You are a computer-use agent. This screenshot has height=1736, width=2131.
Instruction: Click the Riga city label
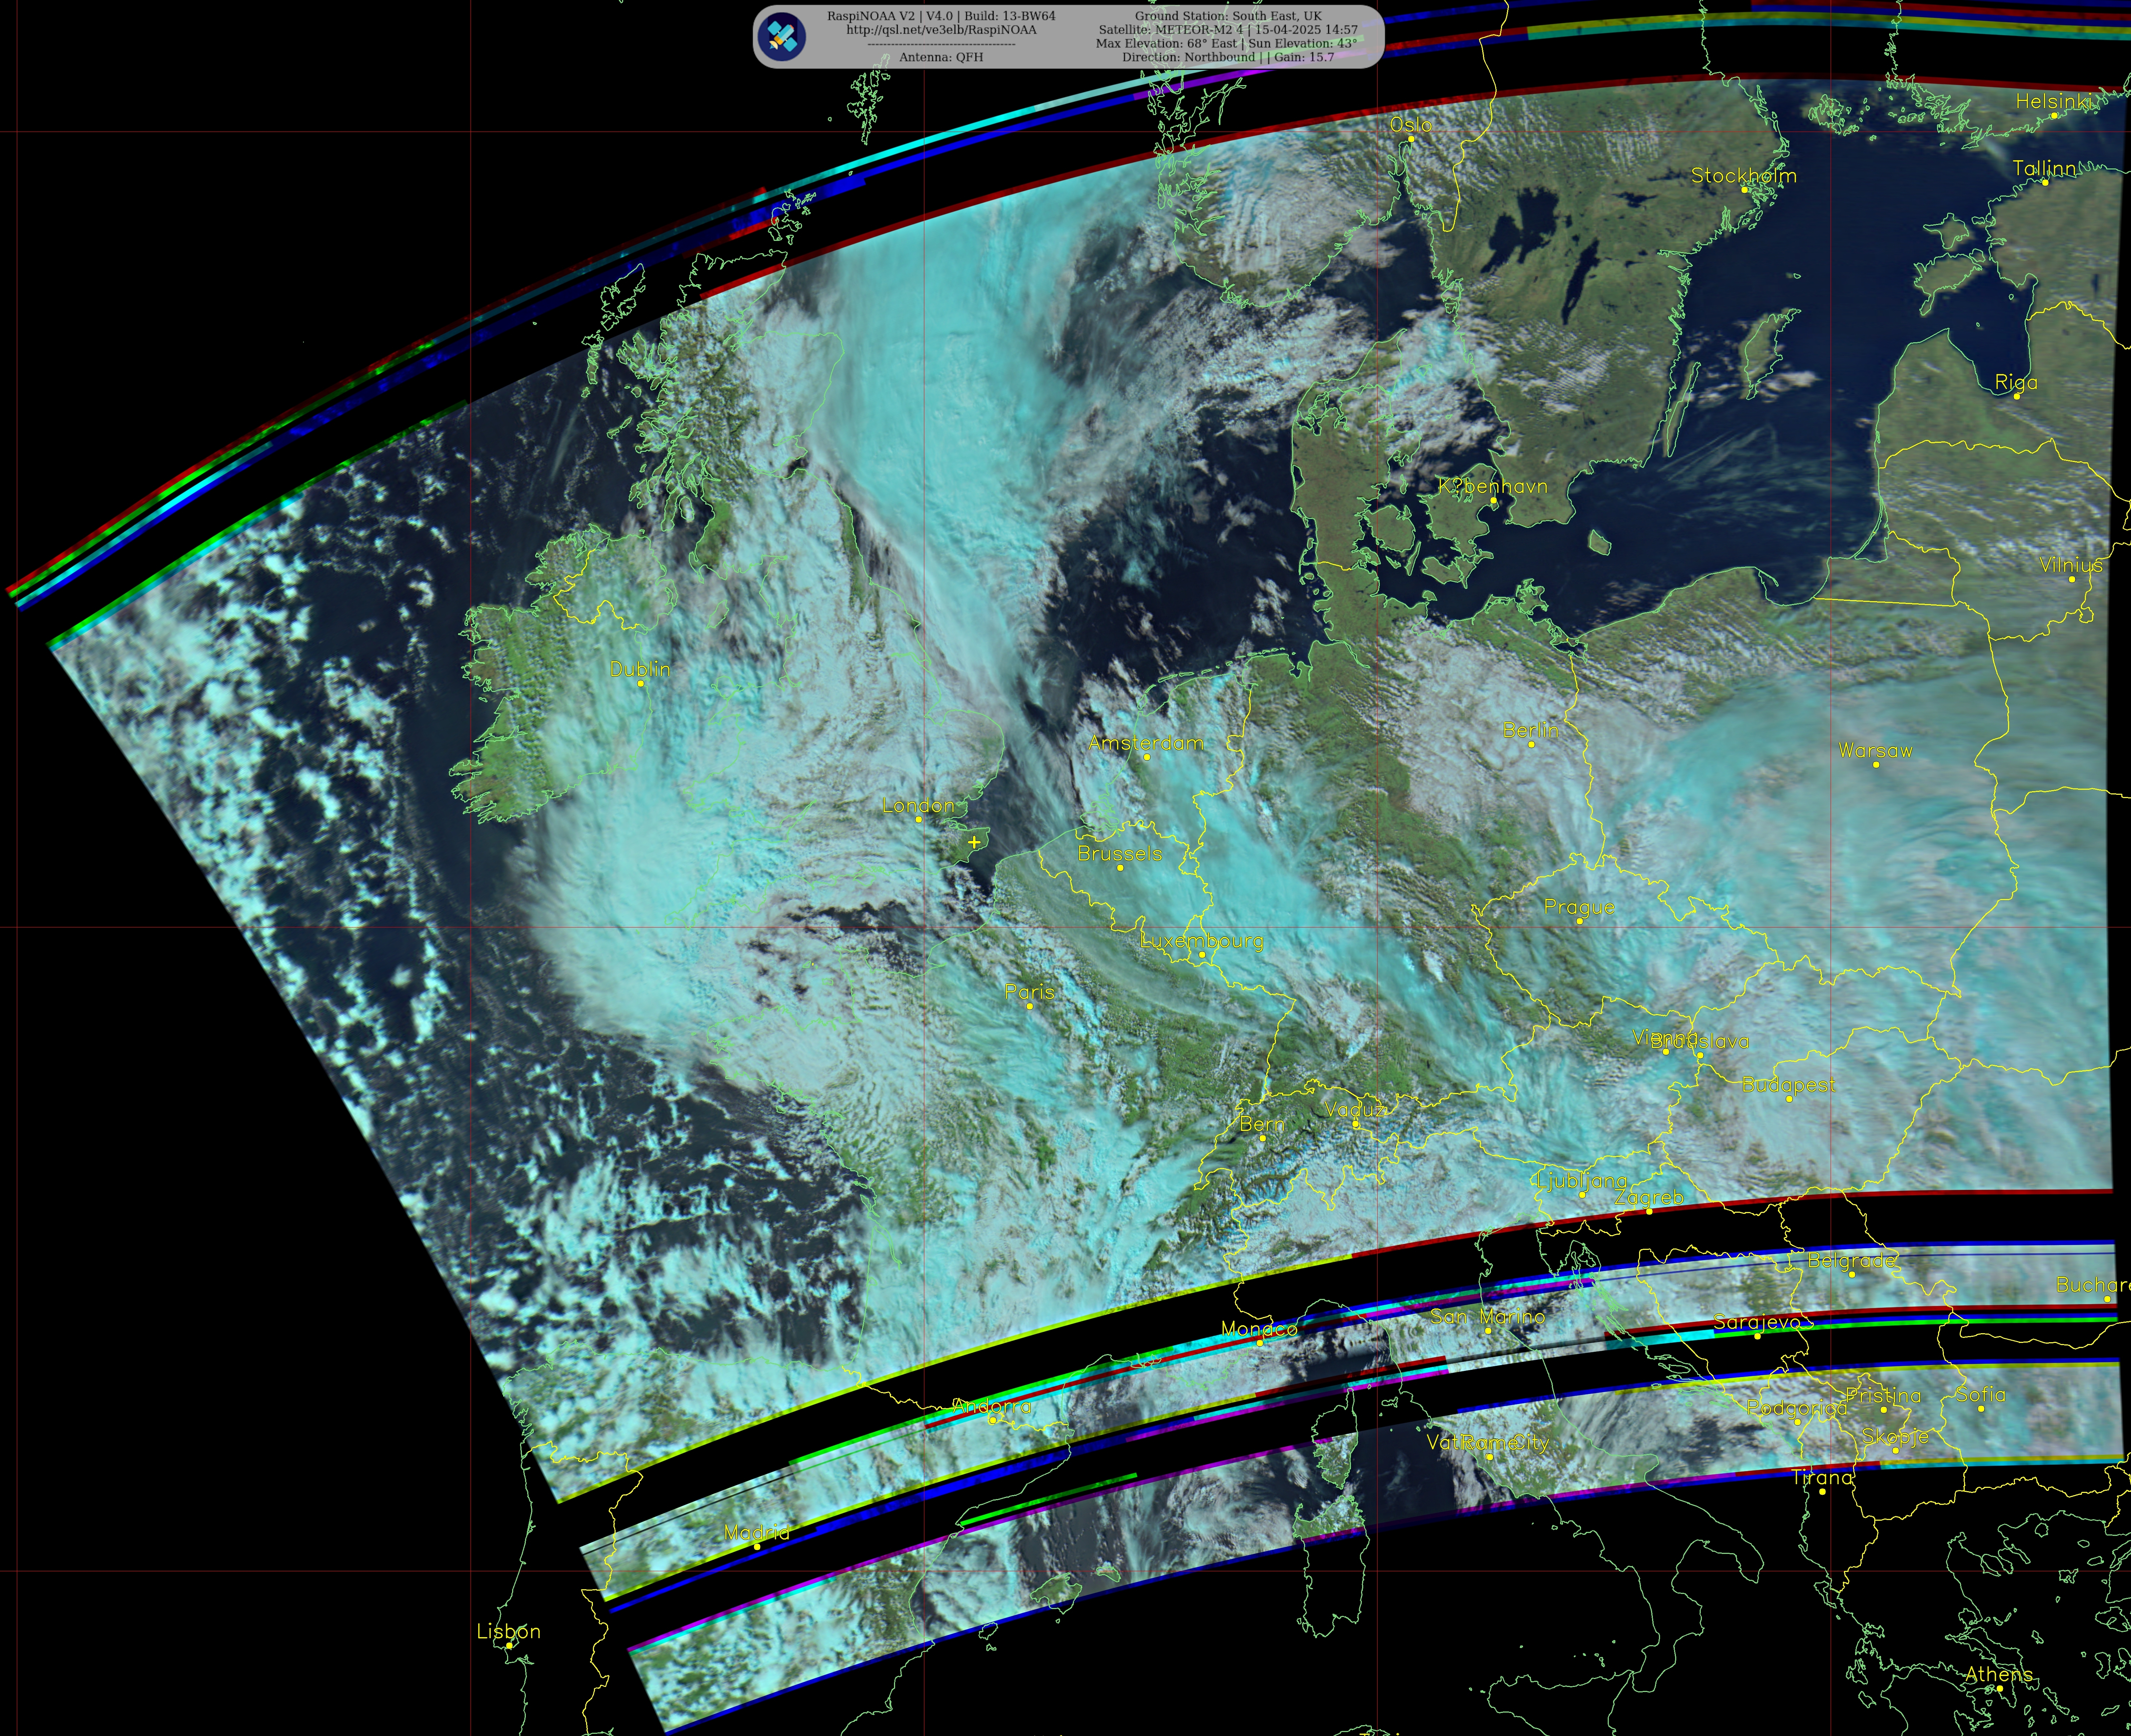[x=2016, y=383]
